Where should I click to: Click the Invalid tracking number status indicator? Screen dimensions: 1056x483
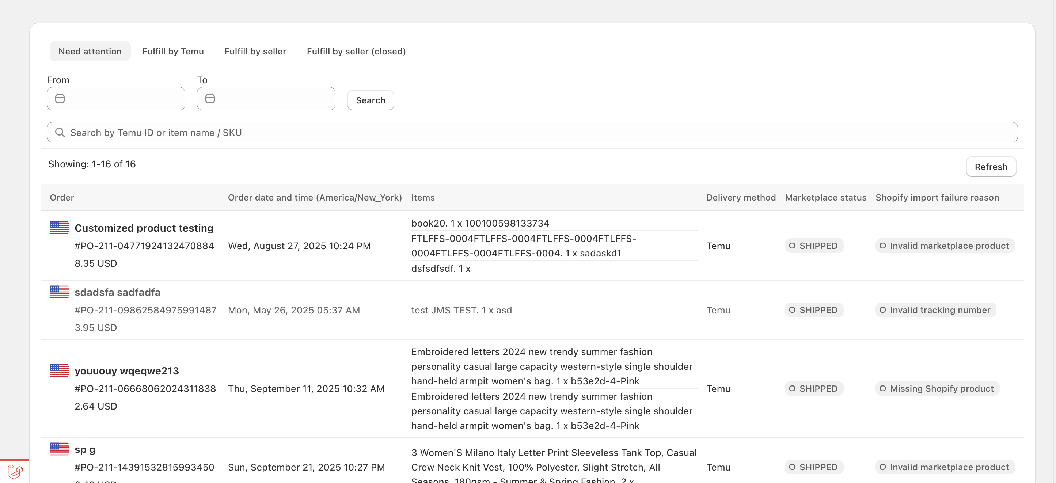(934, 310)
